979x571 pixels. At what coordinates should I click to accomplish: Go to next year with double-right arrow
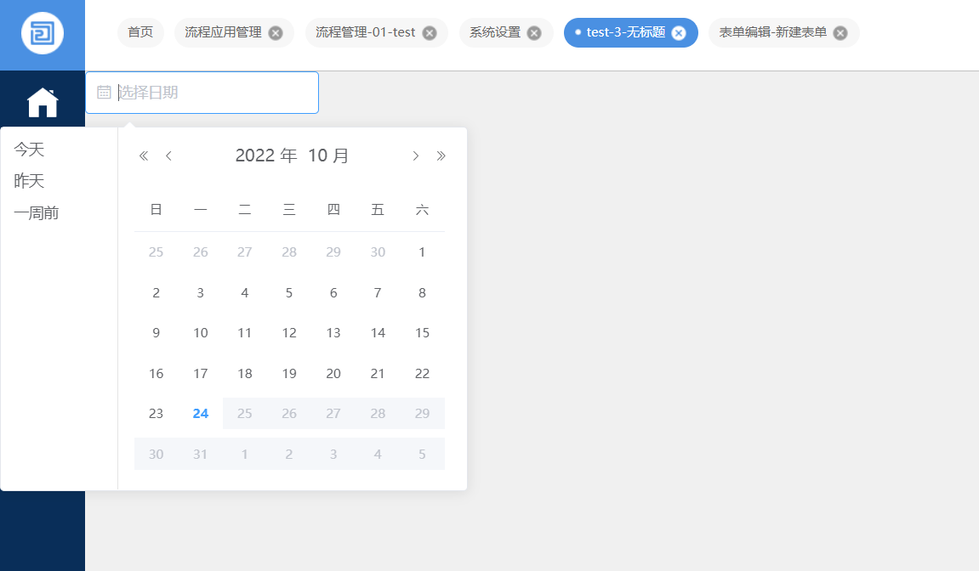[441, 156]
